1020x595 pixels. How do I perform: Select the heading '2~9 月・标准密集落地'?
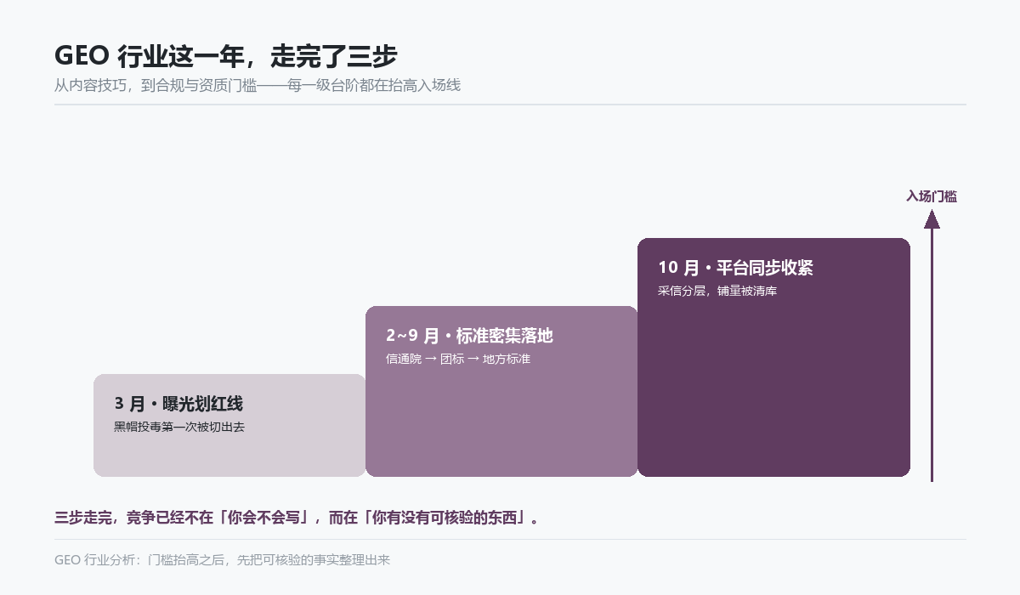click(469, 336)
